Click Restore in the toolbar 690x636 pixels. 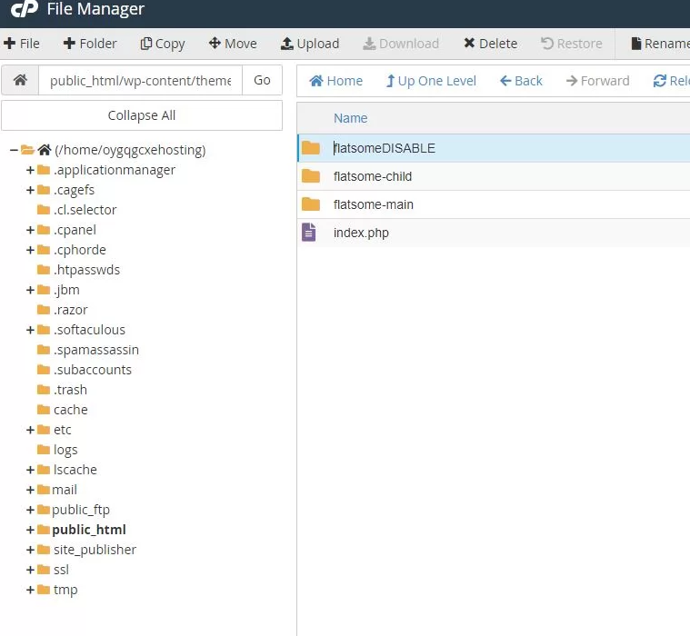571,44
